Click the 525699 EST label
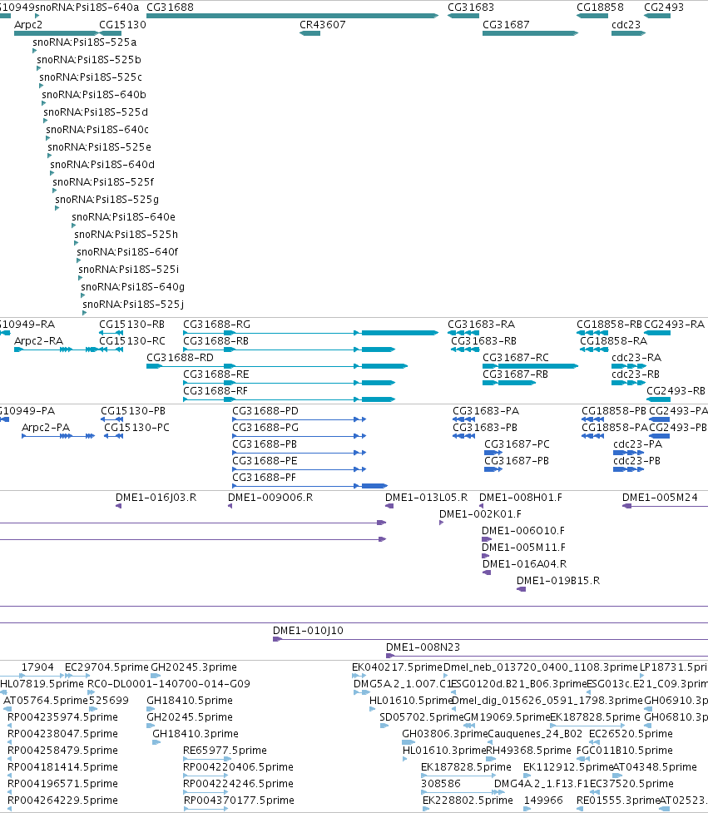 (x=109, y=701)
